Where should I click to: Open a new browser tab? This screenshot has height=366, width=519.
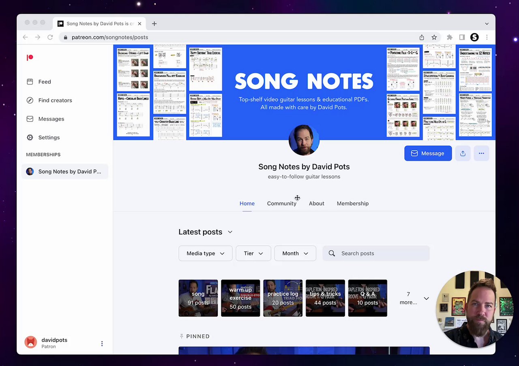(x=154, y=23)
